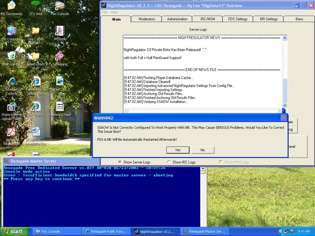The image size is (315, 236).
Task: Open the File menu in NightRegulator
Action: [x=105, y=12]
